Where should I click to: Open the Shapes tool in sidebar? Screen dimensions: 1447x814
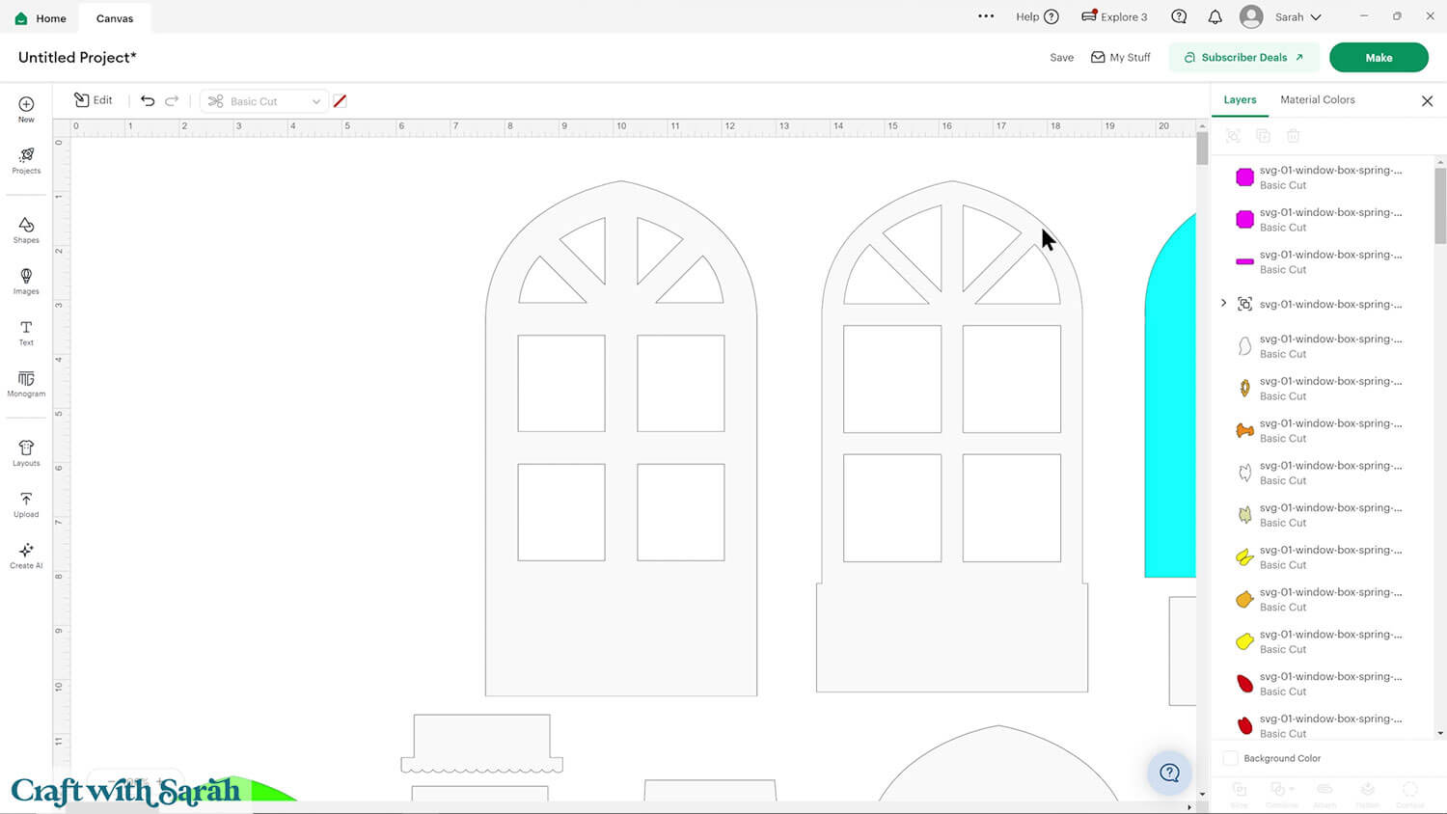click(26, 230)
